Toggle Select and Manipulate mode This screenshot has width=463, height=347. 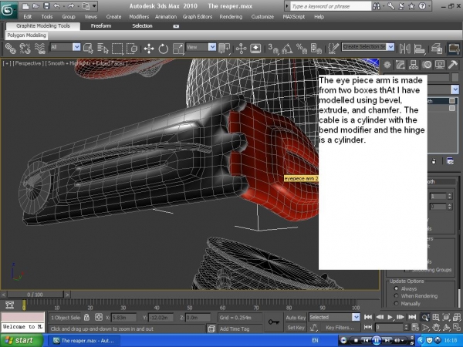pos(241,49)
